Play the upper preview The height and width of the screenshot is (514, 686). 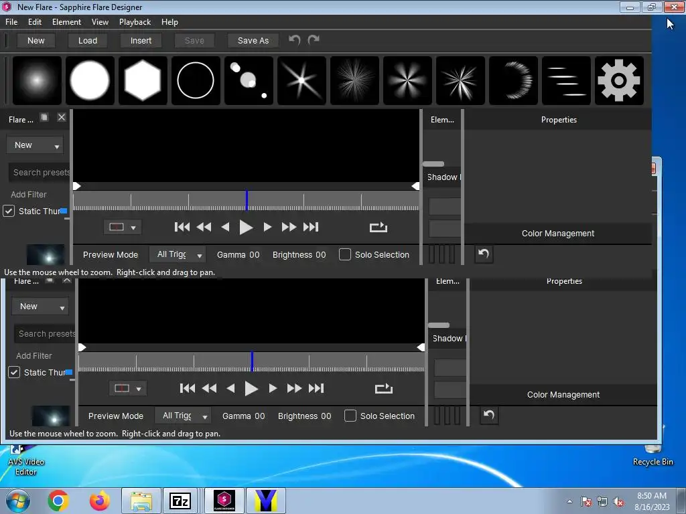click(x=247, y=228)
